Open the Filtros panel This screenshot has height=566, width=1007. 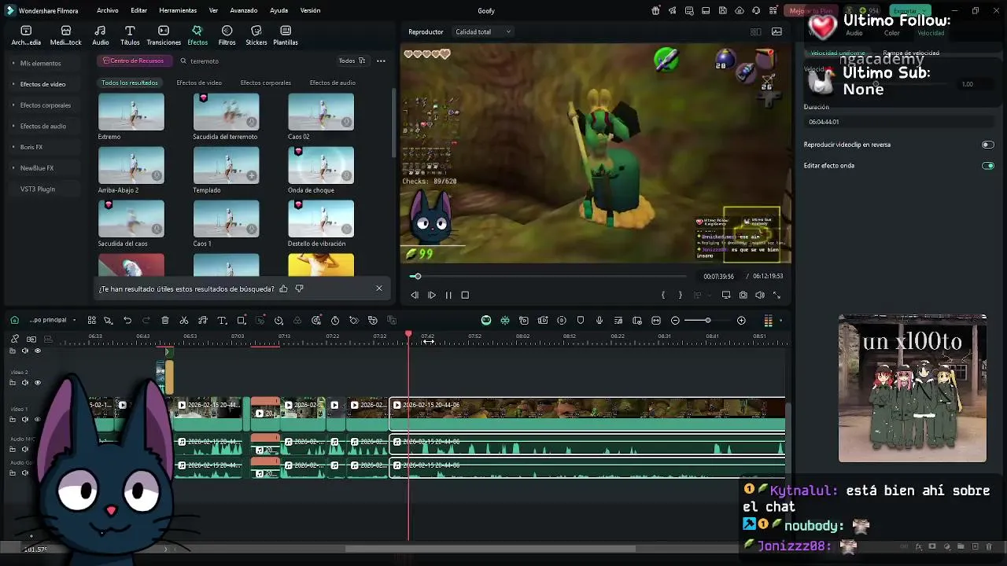(227, 35)
